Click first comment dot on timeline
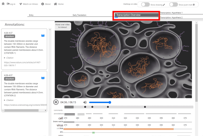203x136 pixels. 85,107
